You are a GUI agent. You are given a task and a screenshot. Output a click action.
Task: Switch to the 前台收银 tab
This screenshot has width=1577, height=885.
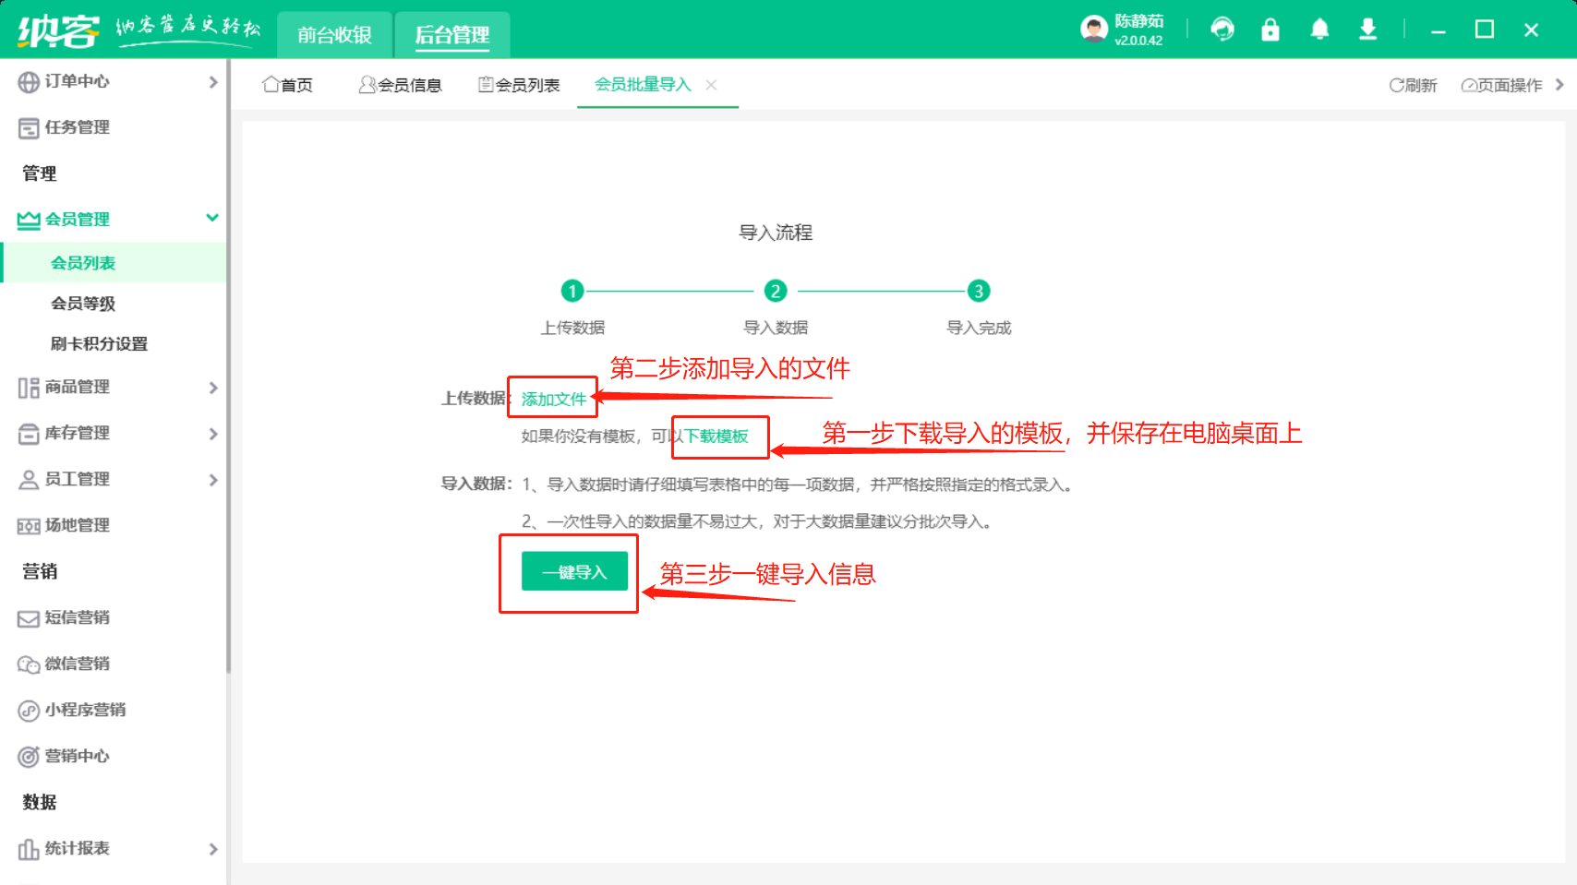pos(334,35)
